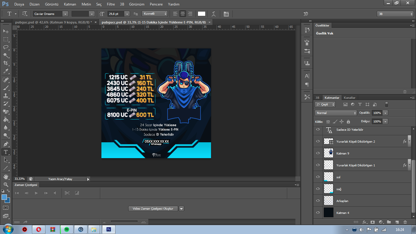This screenshot has width=416, height=234.
Task: Open Spotify from the taskbar
Action: (67, 229)
